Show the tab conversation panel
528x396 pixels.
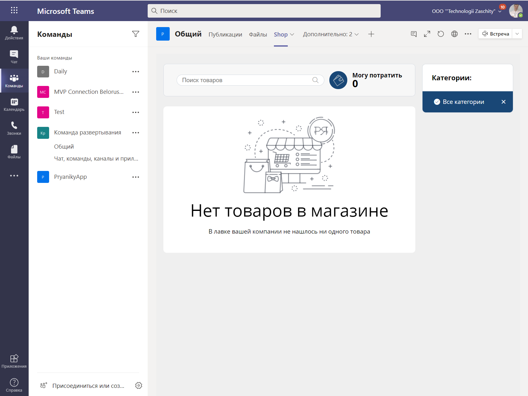tap(414, 34)
